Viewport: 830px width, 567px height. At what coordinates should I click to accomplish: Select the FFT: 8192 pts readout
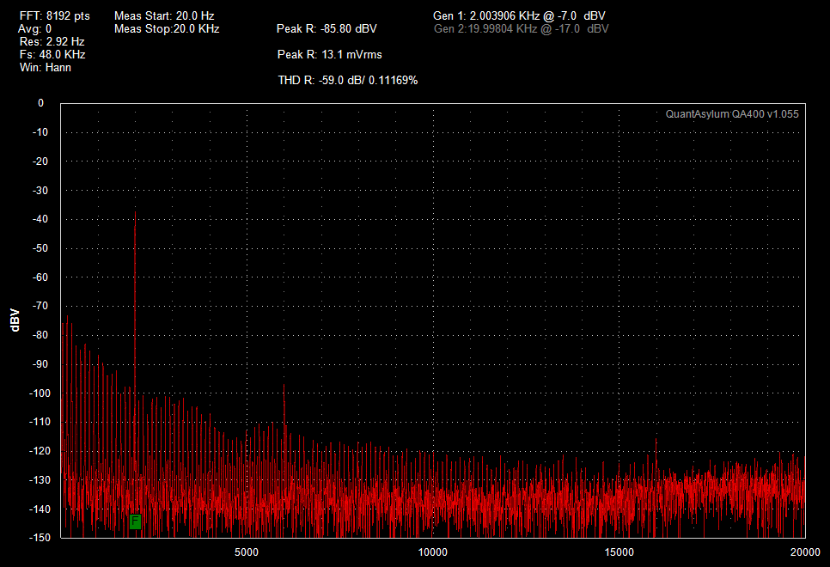(x=54, y=15)
